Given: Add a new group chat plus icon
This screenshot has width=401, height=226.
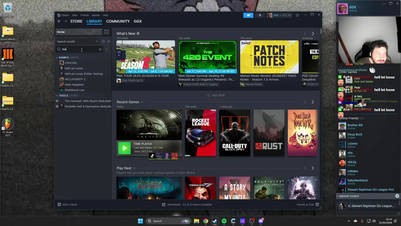Looking at the screenshot, I should pyautogui.click(x=397, y=196).
